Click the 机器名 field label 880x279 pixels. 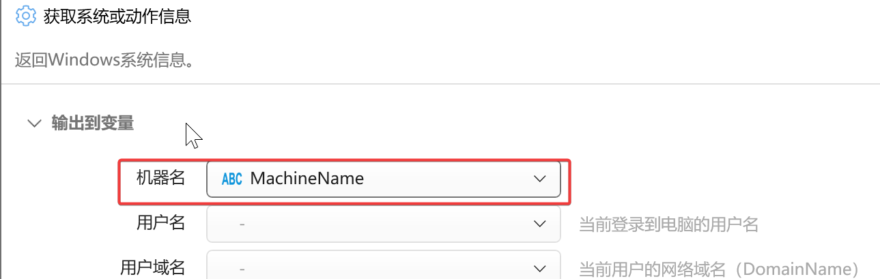click(161, 178)
